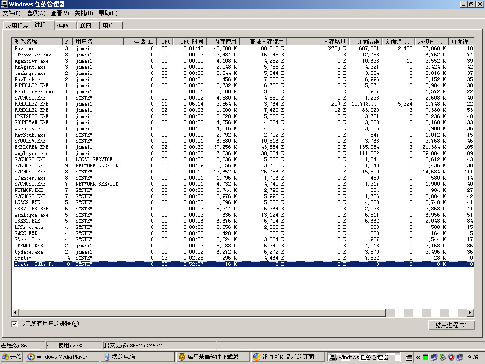Open the 文件(F) menu

[11, 13]
